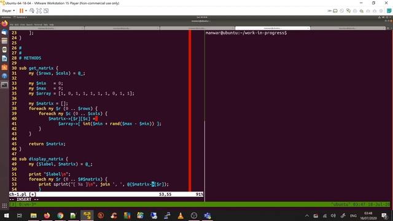Open Ubuntu system status menu at top right
The height and width of the screenshot is (221, 393).
coord(385,17)
